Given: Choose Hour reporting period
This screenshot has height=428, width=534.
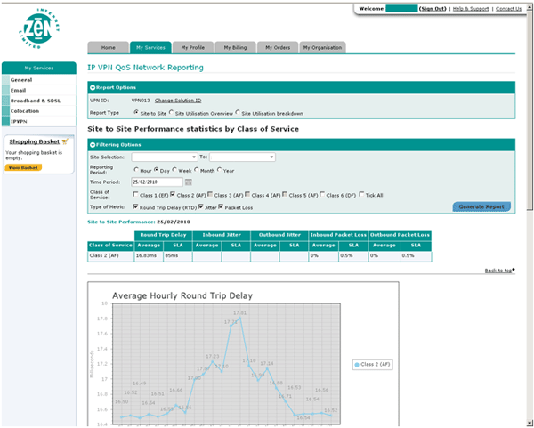Looking at the screenshot, I should (x=136, y=169).
